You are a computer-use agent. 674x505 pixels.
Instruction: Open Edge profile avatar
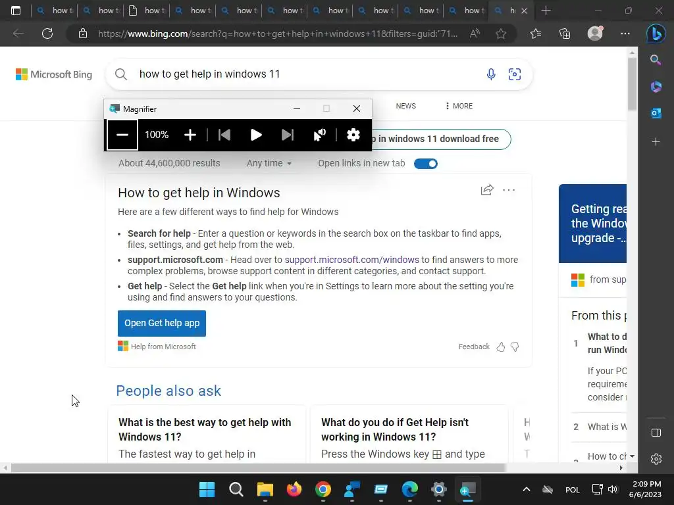(595, 34)
